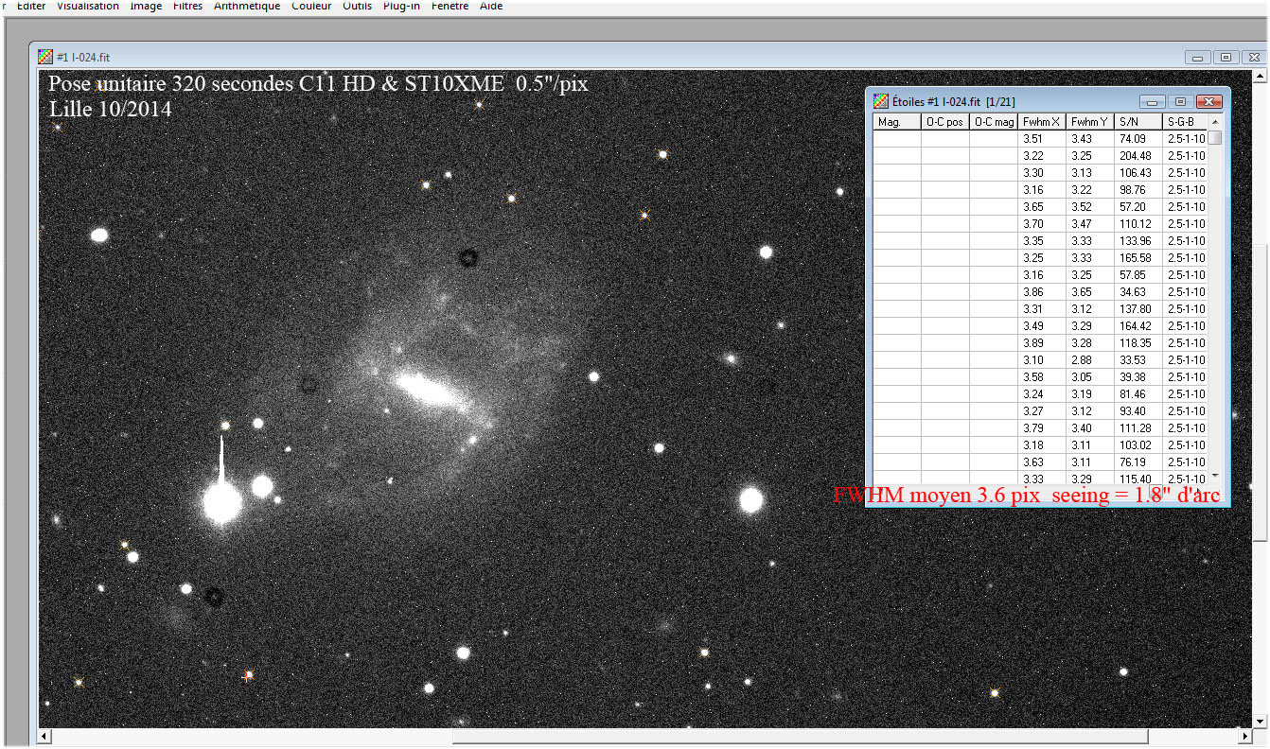Screen dimensions: 1270x749
Task: Select the S/N cell reading 133.96
Action: (x=1138, y=241)
